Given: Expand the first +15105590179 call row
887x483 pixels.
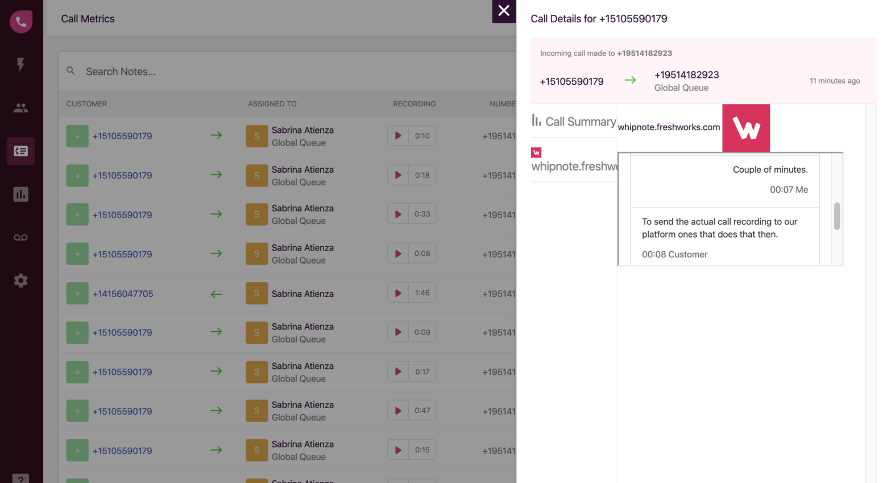Looking at the screenshot, I should coord(77,135).
